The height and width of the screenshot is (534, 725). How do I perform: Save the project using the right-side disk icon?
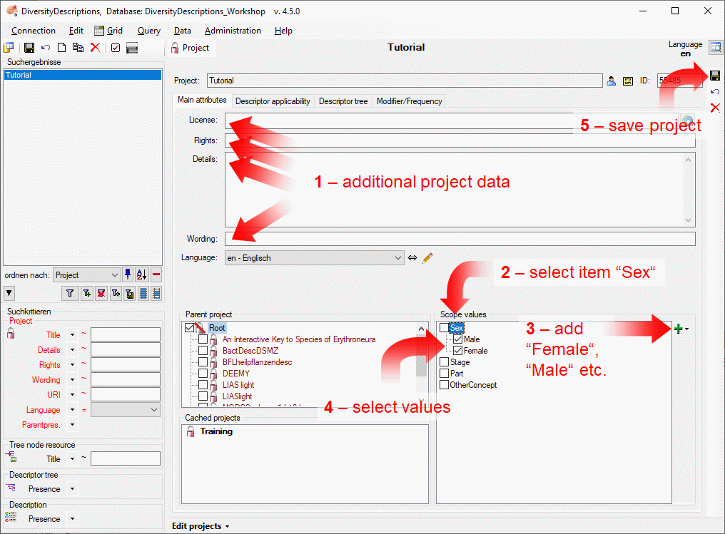coord(715,76)
